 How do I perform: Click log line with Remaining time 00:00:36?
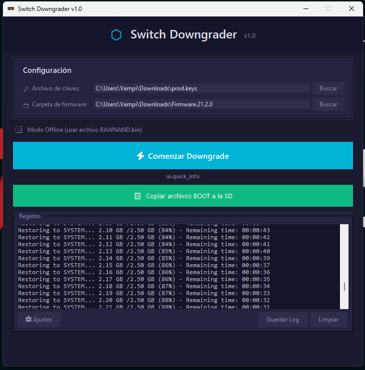(144, 272)
